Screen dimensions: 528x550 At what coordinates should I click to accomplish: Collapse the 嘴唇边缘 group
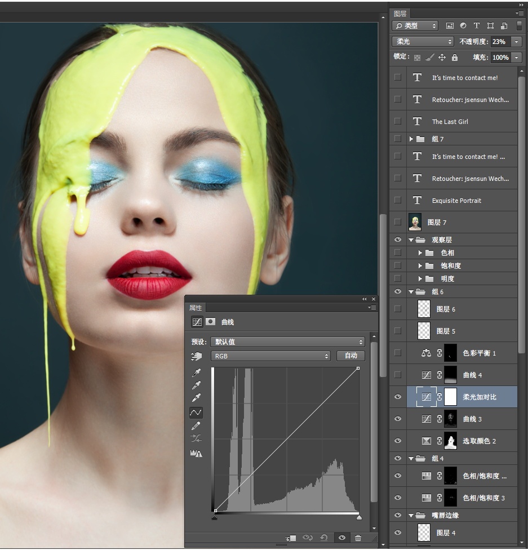pyautogui.click(x=411, y=515)
